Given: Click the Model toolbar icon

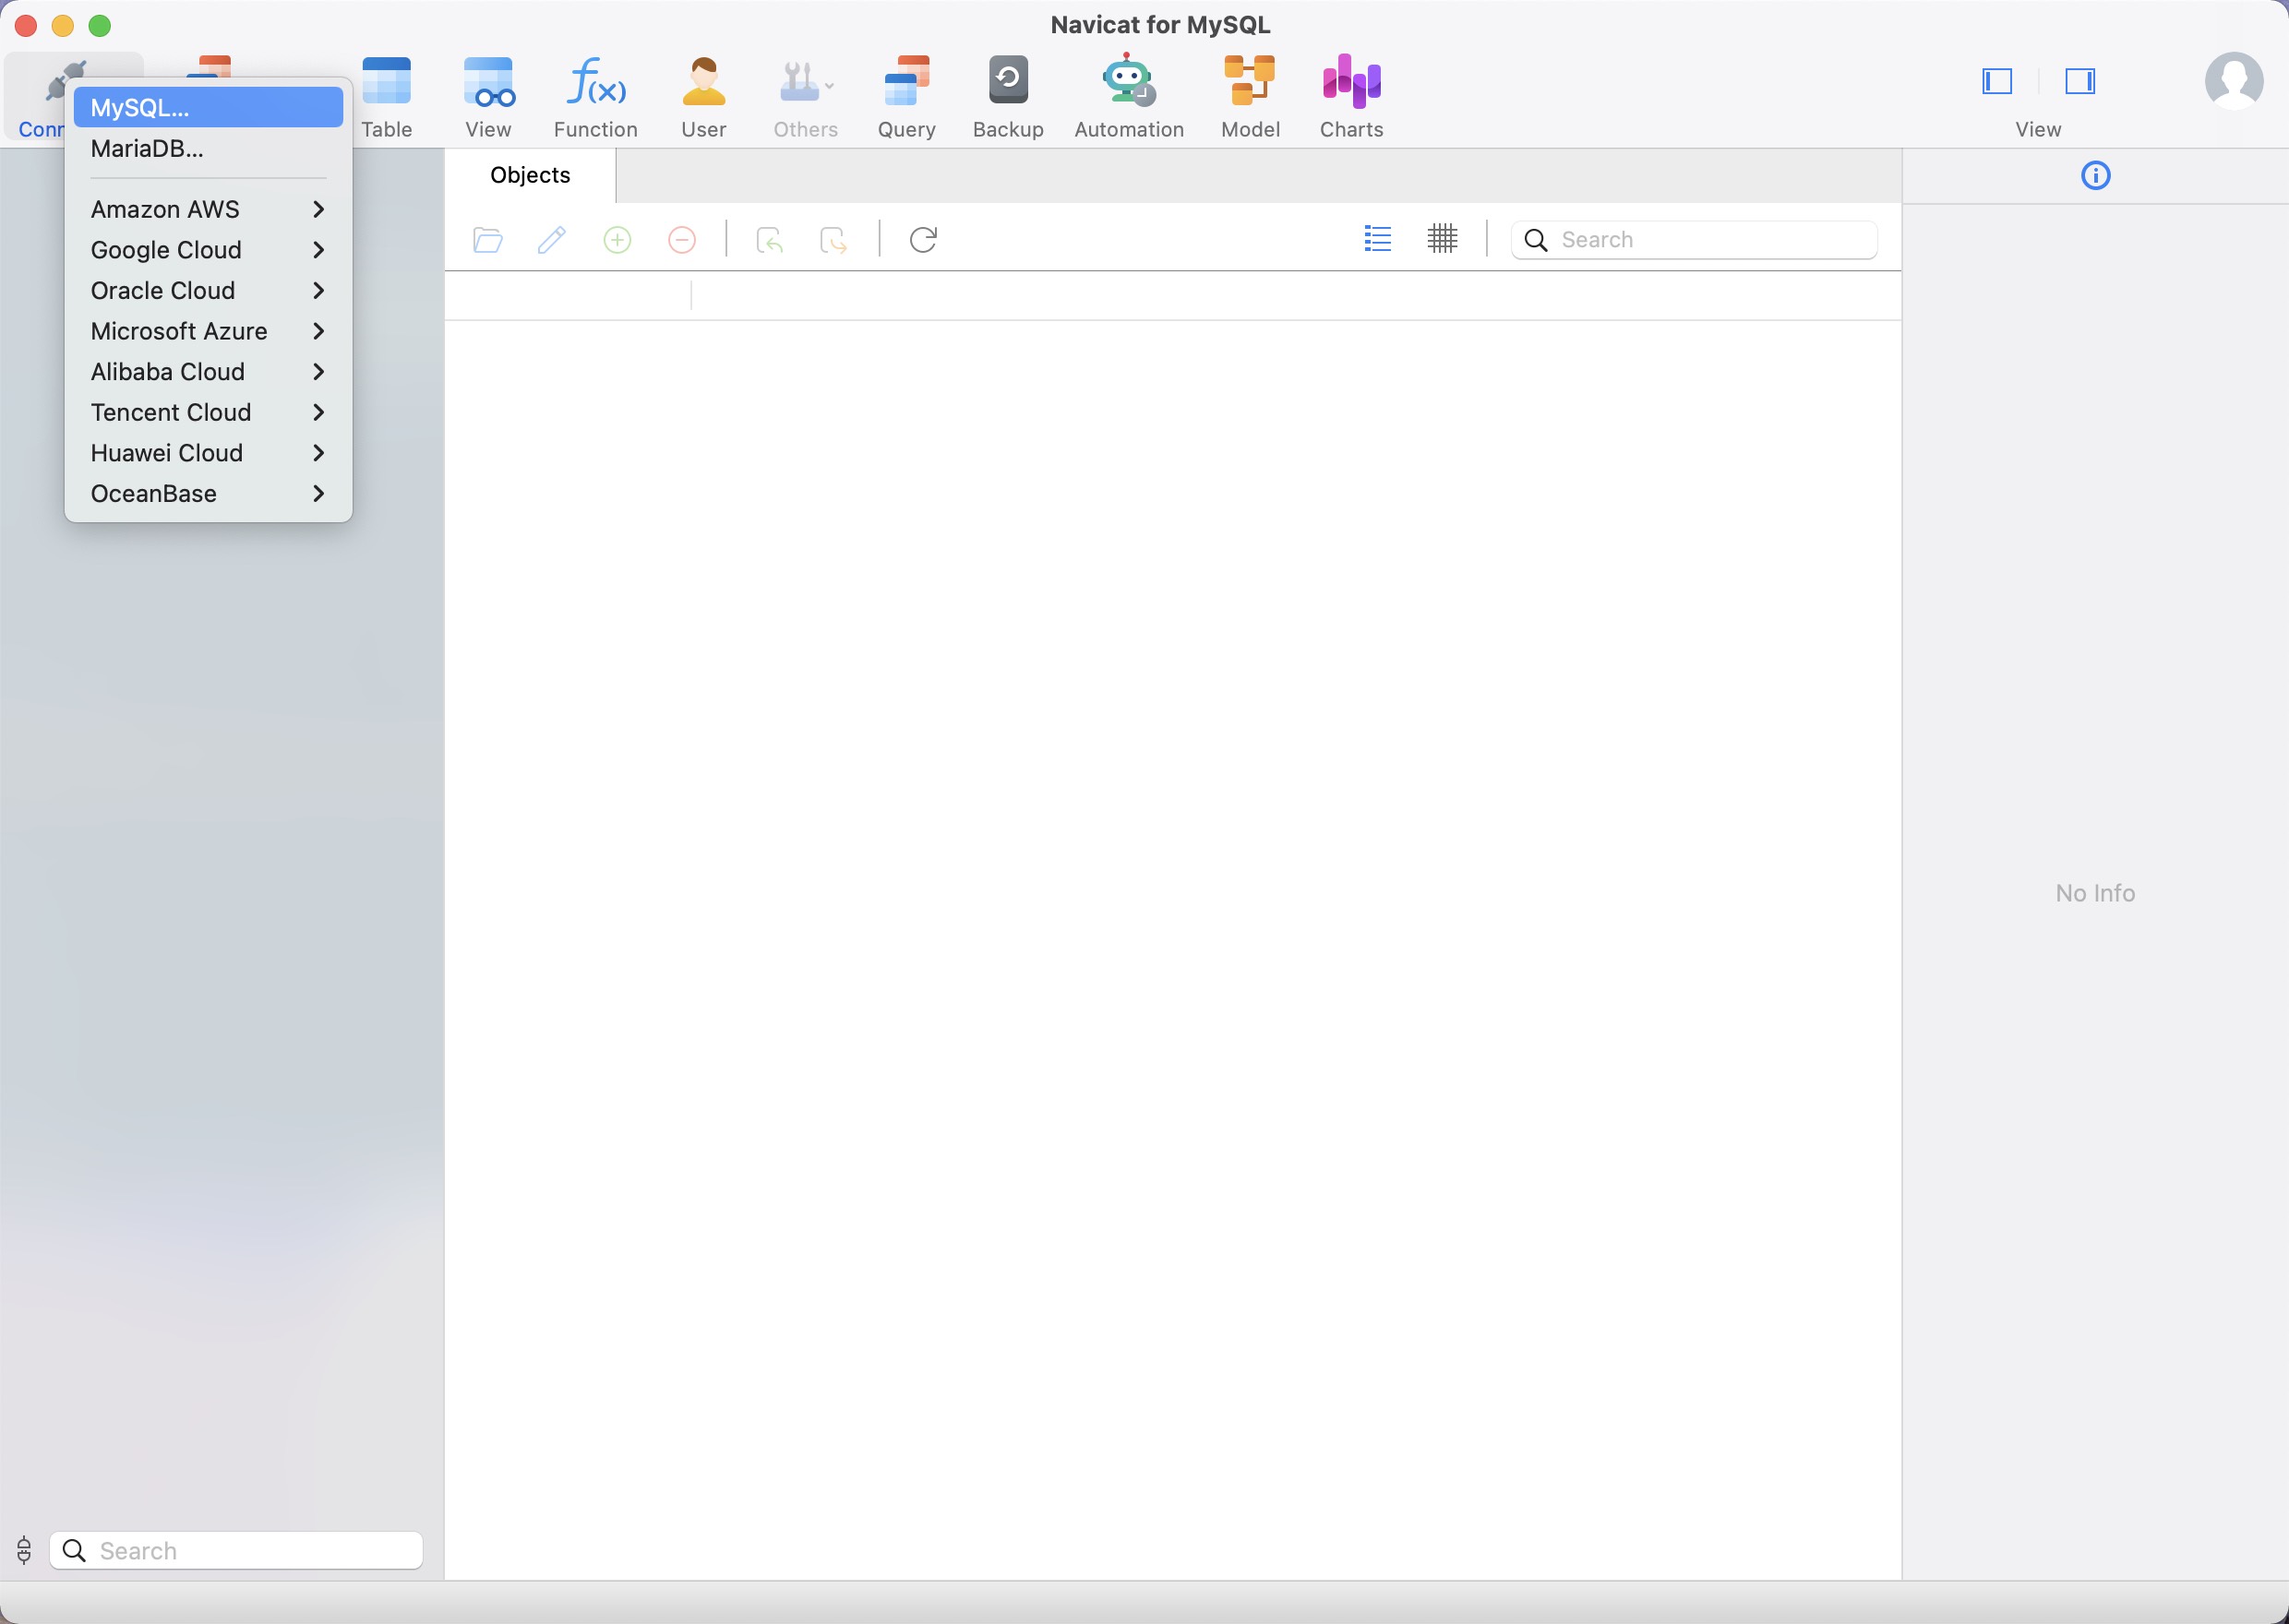Looking at the screenshot, I should tap(1249, 96).
